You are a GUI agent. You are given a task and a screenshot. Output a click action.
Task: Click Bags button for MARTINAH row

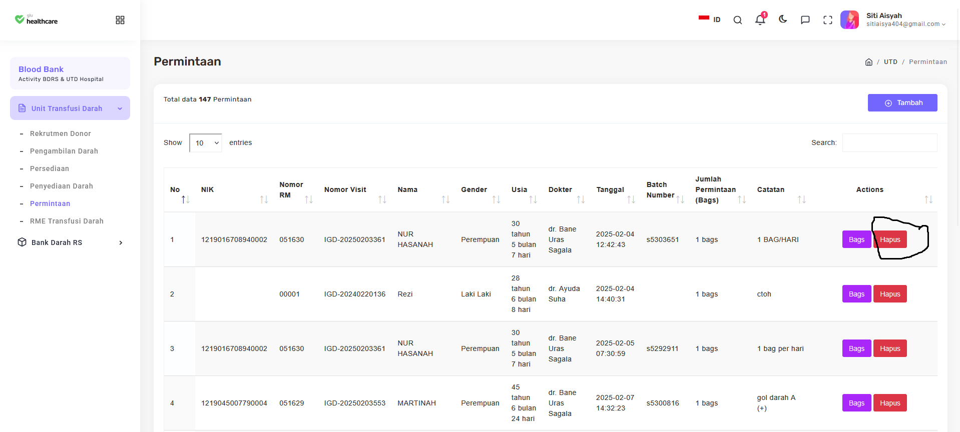click(856, 403)
